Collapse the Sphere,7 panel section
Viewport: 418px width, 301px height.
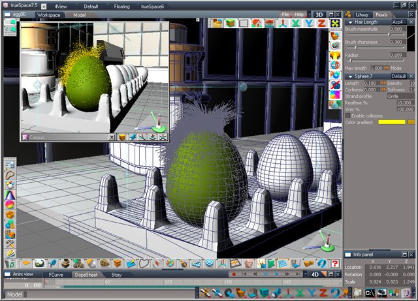(350, 76)
